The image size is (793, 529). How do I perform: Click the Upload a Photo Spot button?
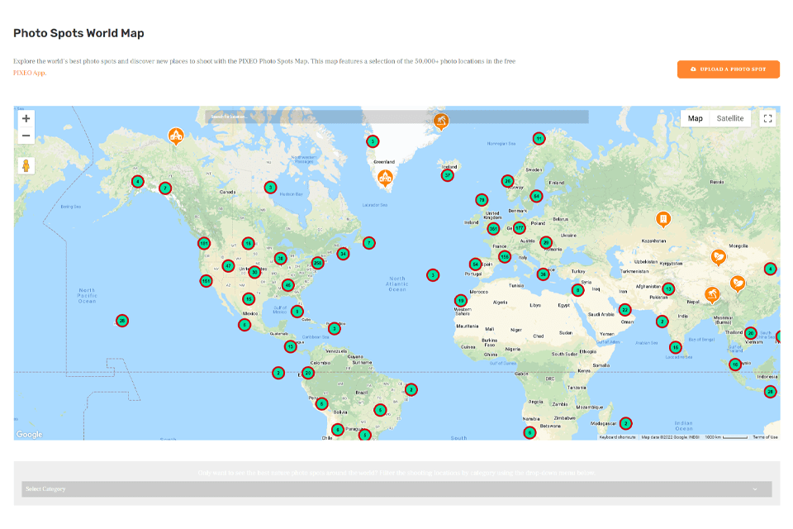pos(728,69)
